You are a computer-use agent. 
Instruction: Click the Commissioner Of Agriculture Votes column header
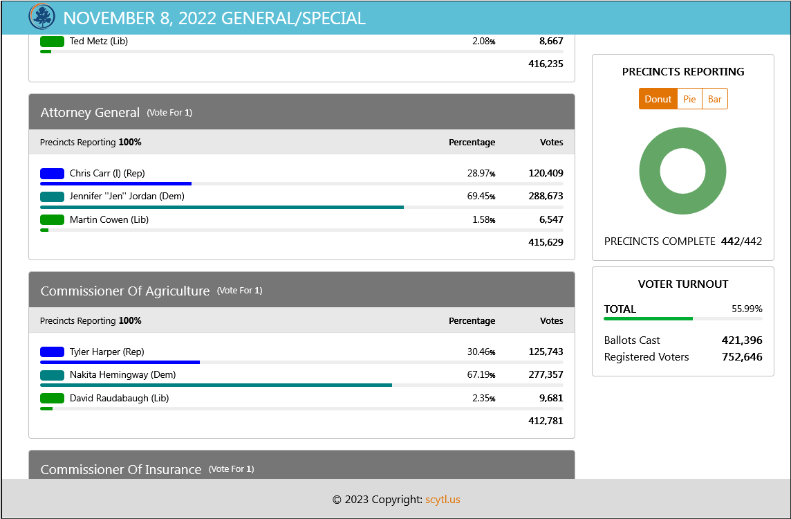tap(551, 320)
